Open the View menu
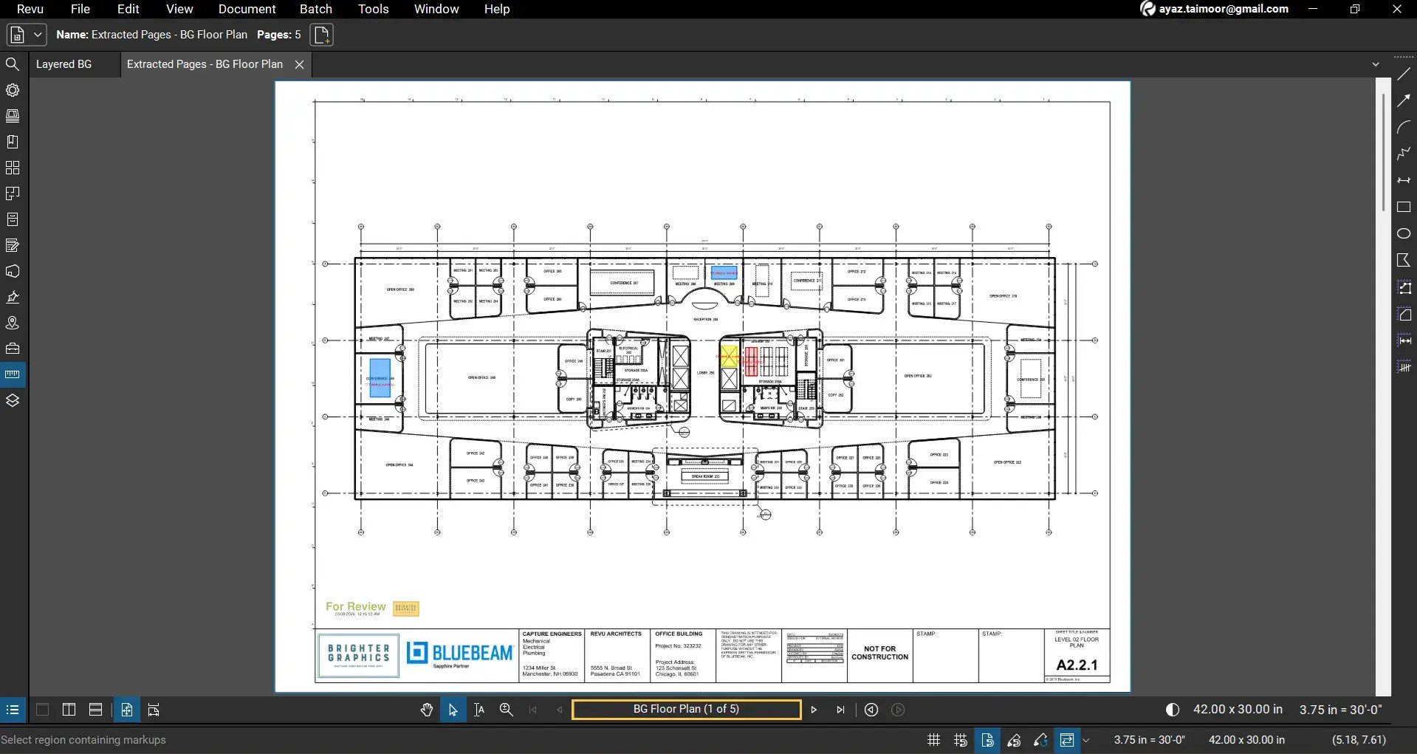The width and height of the screenshot is (1417, 754). (179, 9)
